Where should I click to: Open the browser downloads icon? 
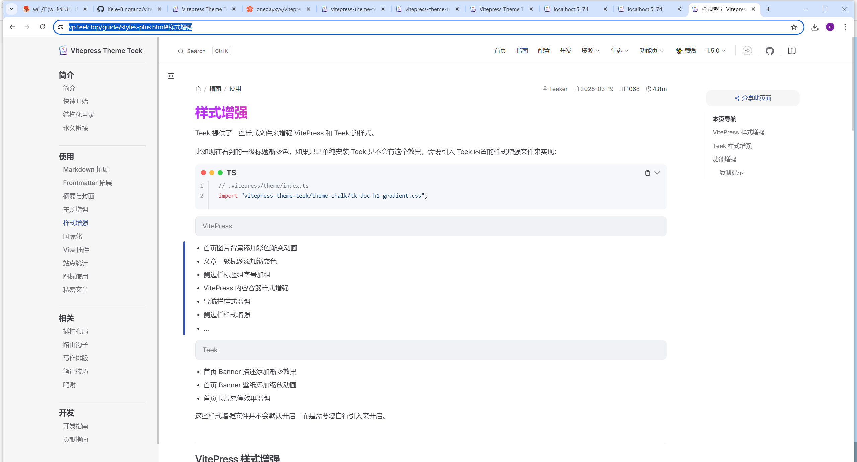(x=815, y=27)
